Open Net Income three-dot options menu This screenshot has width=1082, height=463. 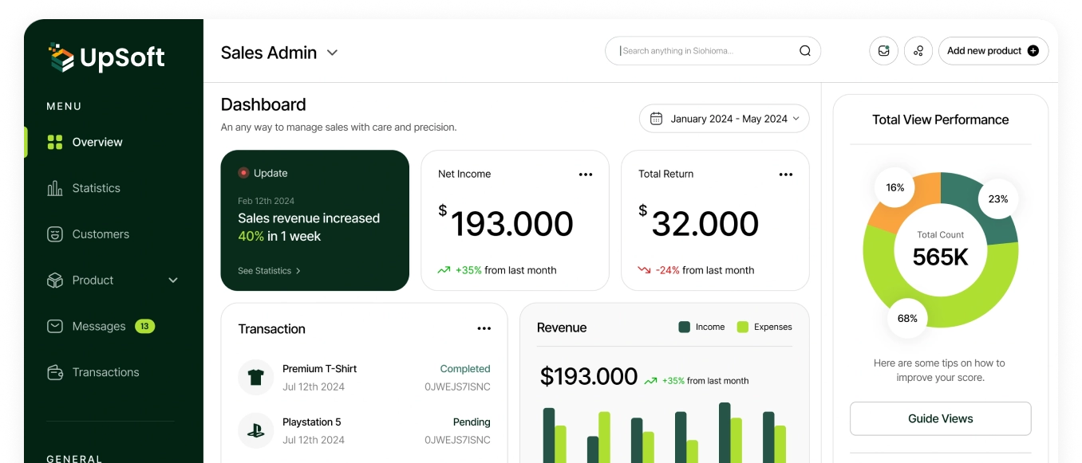pos(586,175)
